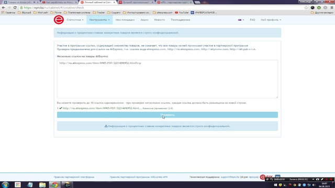Click the pencil icon on recorder bar
The image size is (335, 188).
click(322, 179)
